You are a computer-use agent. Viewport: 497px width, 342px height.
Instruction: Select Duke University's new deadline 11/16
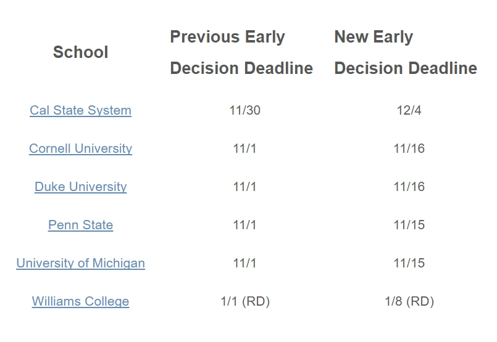click(409, 187)
